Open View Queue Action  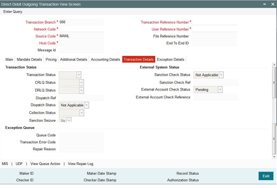[x=45, y=164]
